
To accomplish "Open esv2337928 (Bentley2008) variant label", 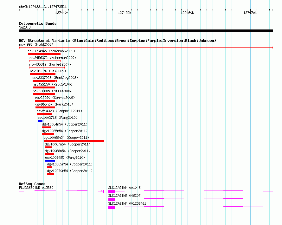I will coord(55,78).
